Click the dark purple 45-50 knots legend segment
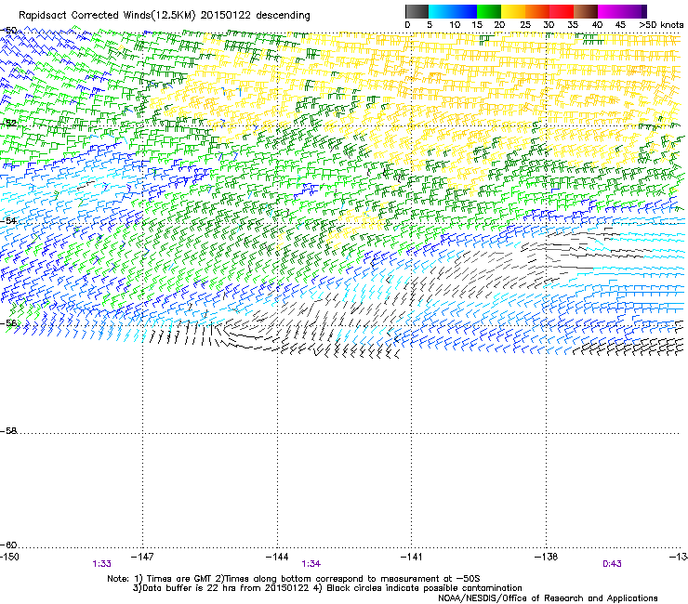This screenshot has height=604, width=688. [x=634, y=11]
